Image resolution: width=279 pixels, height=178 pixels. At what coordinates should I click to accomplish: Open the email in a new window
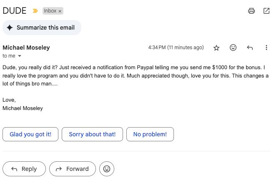266,11
